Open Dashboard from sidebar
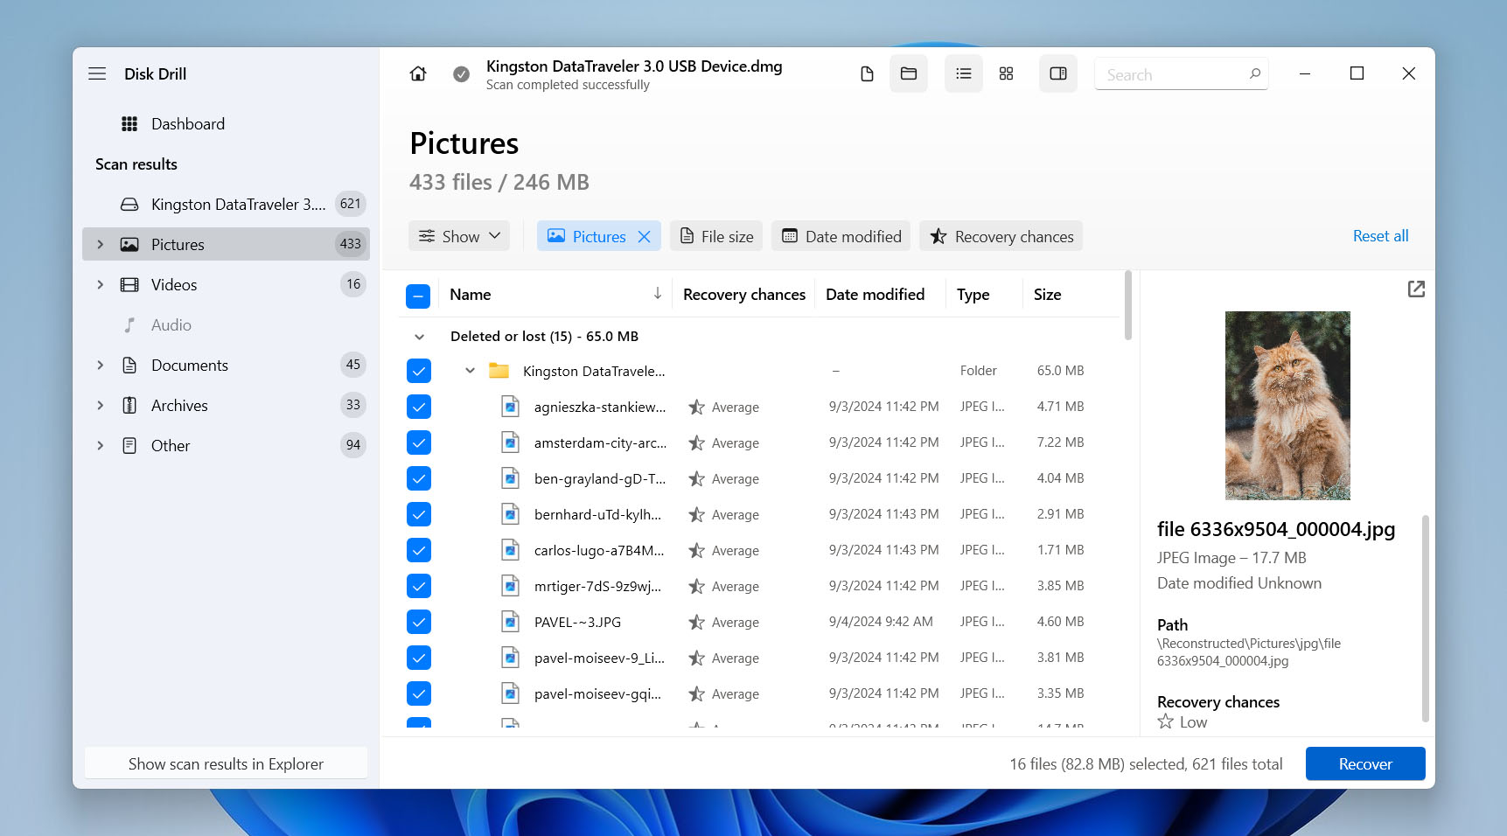Image resolution: width=1507 pixels, height=836 pixels. [x=226, y=124]
